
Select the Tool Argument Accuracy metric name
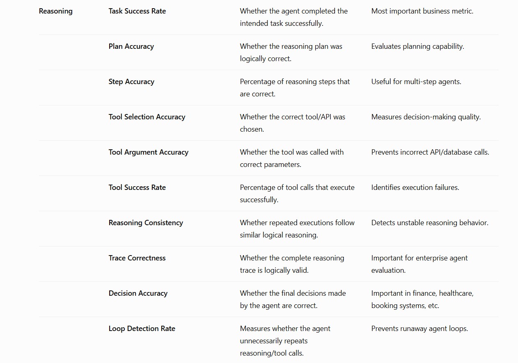pos(149,153)
